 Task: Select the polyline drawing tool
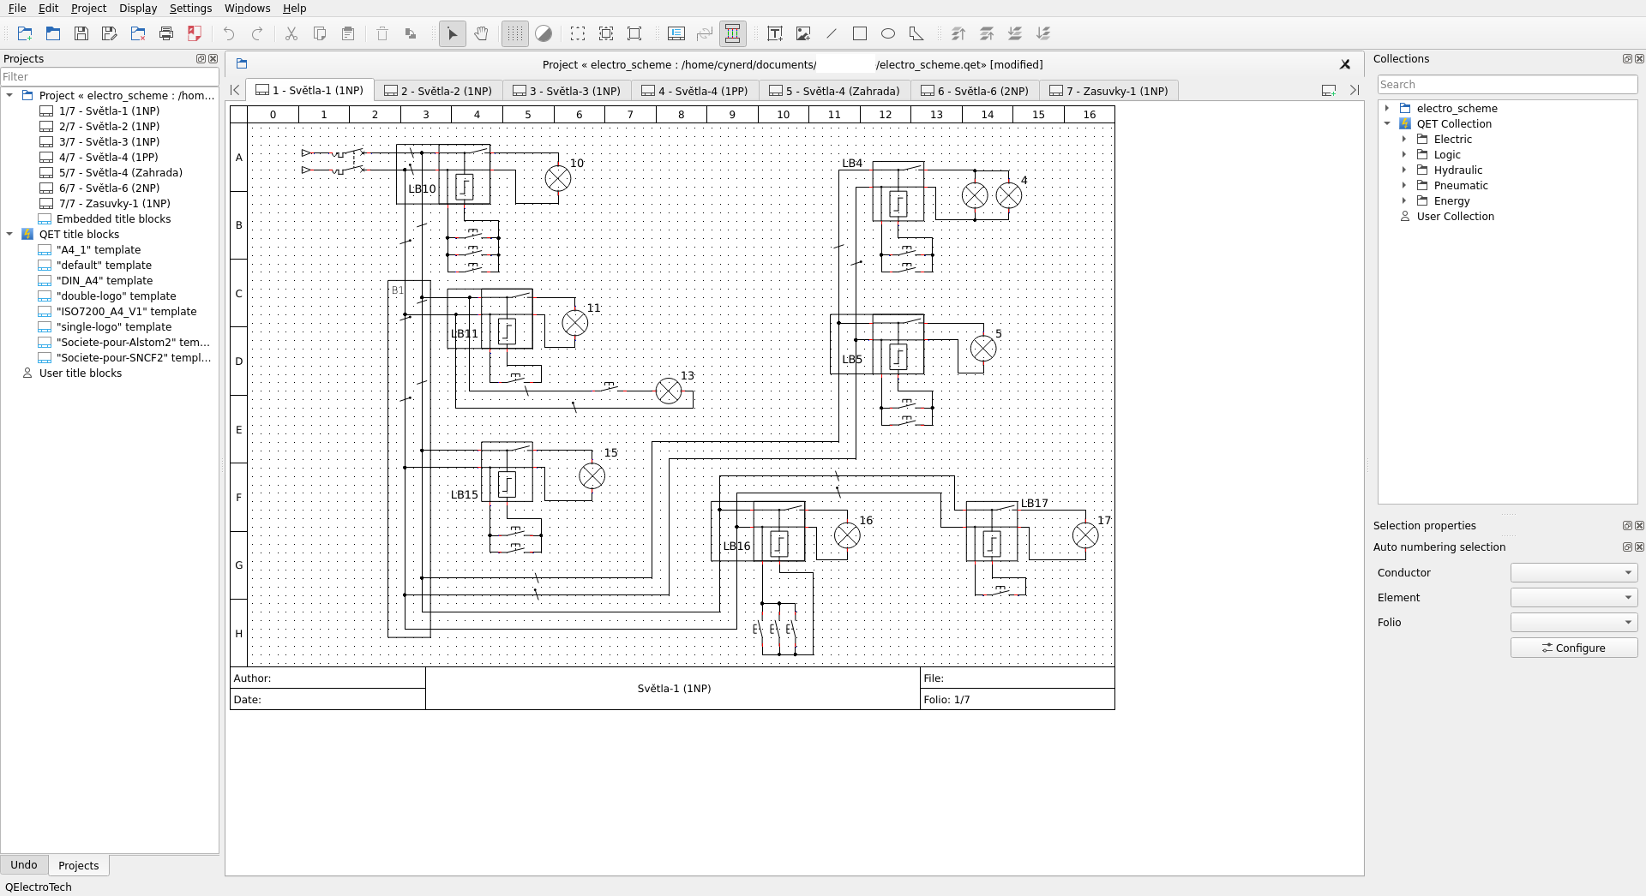916,33
